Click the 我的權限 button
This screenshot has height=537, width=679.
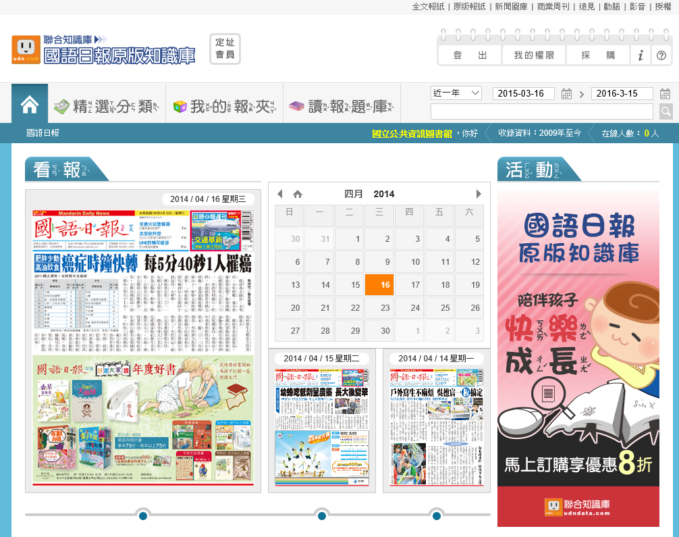(x=534, y=55)
